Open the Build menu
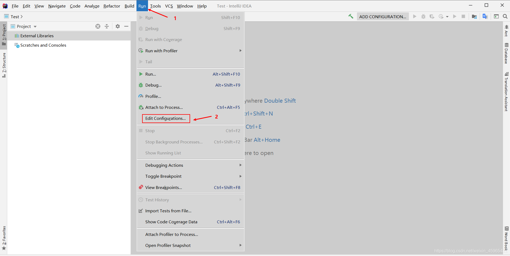 (129, 6)
